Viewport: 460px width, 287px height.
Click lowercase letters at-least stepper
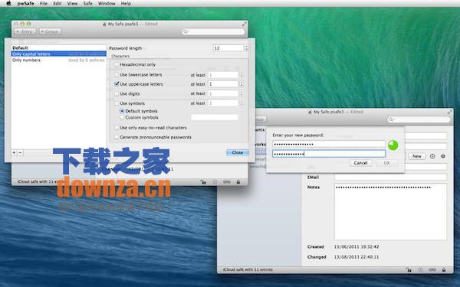click(x=242, y=75)
